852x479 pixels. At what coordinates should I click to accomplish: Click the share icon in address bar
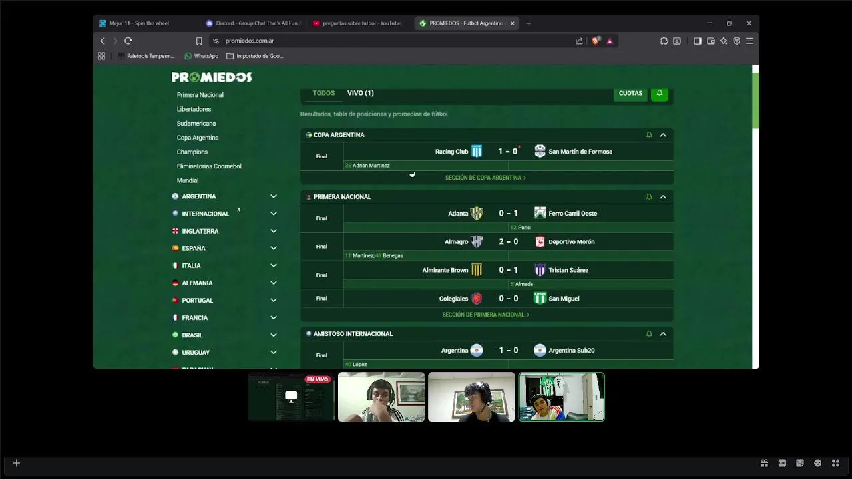point(580,41)
